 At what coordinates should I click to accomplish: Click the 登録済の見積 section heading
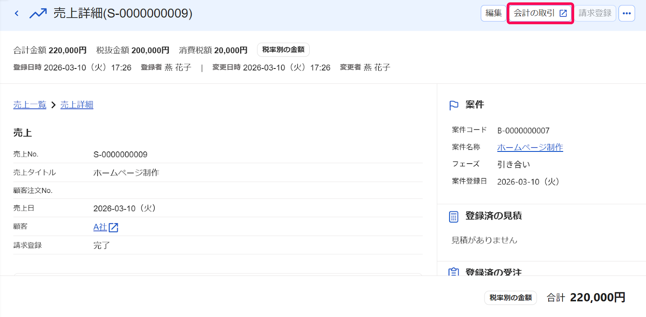493,216
